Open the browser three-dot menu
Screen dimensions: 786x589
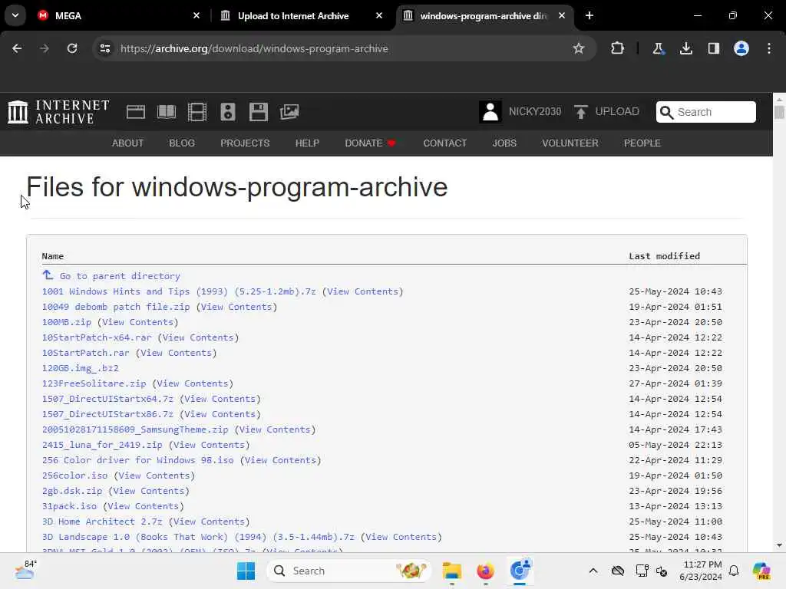pyautogui.click(x=769, y=48)
